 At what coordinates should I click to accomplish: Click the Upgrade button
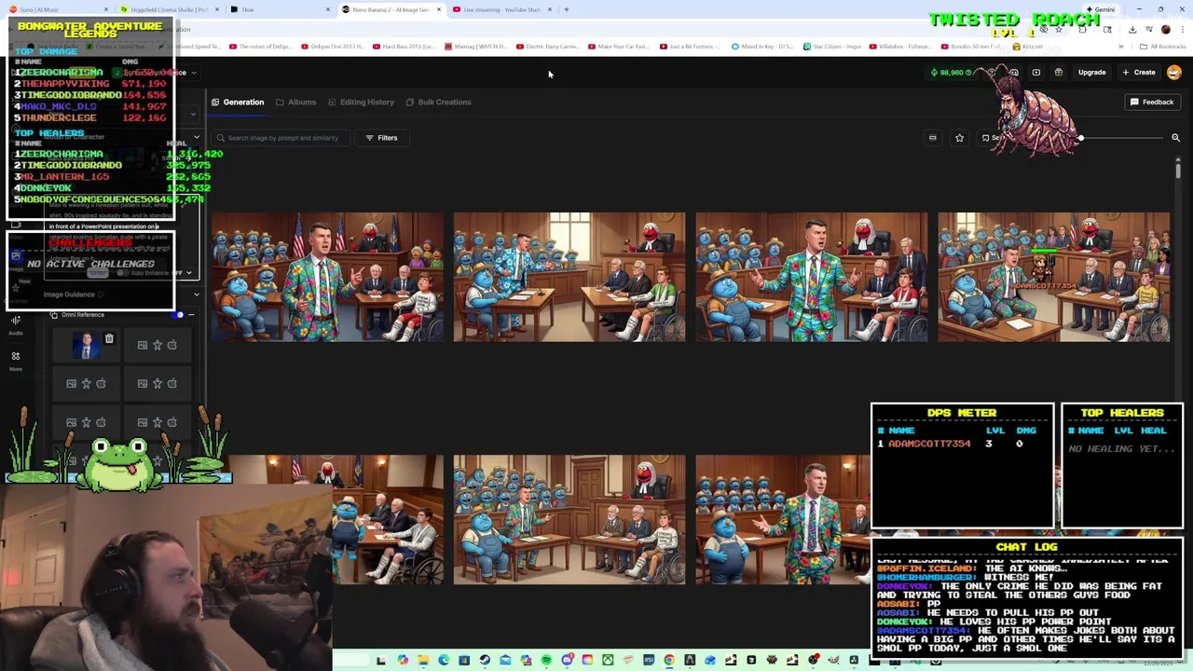(x=1091, y=72)
